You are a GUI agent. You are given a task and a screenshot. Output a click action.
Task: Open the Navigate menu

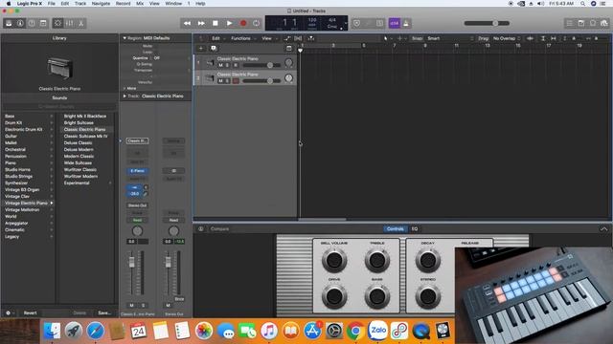pyautogui.click(x=101, y=4)
